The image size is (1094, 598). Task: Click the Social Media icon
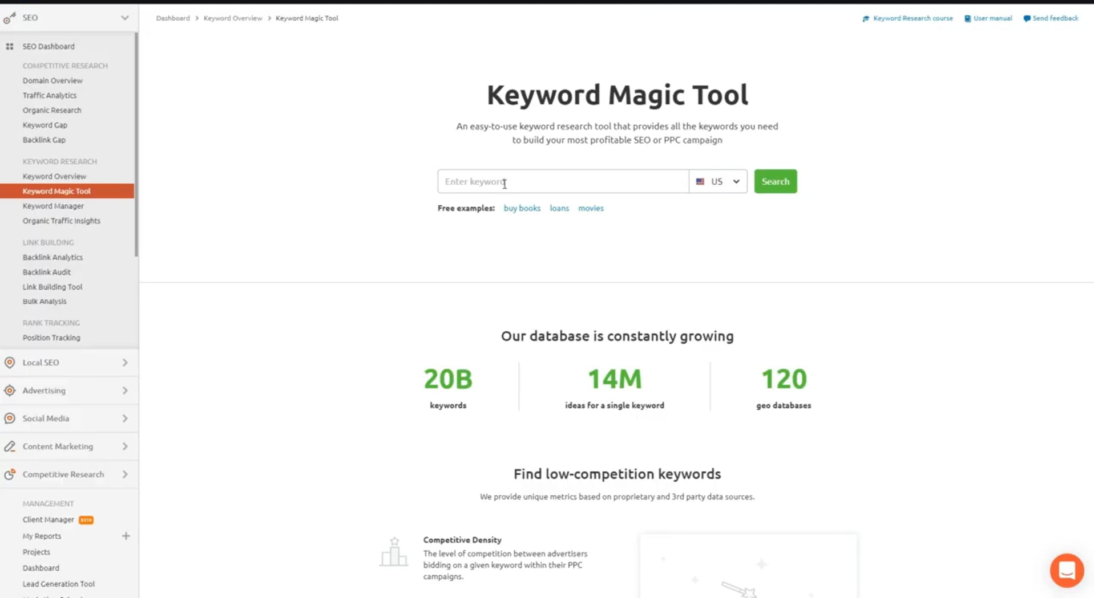9,418
